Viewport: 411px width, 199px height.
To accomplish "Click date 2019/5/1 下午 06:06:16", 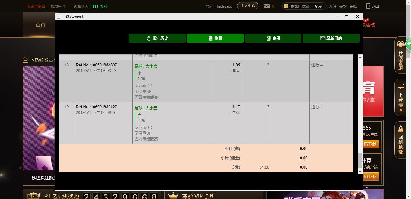I will click(x=96, y=112).
